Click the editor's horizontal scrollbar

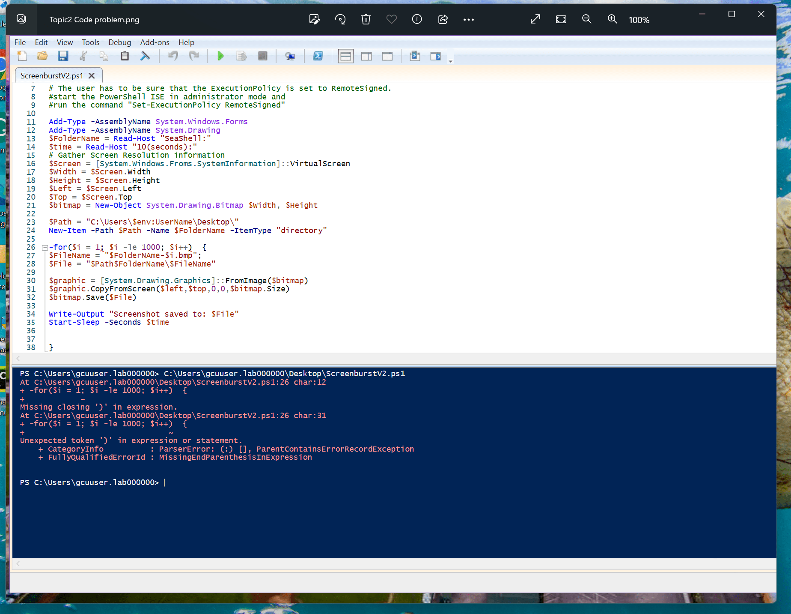point(385,359)
